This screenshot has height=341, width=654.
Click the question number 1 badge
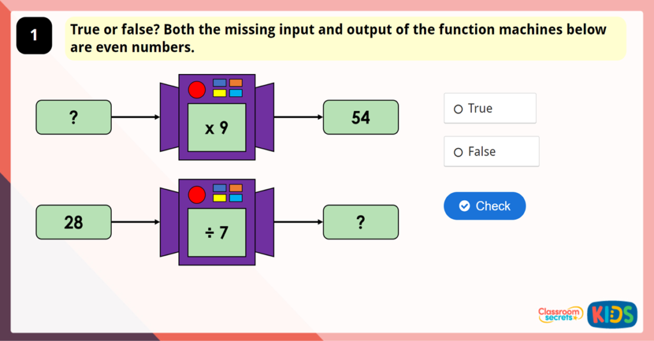coord(34,36)
